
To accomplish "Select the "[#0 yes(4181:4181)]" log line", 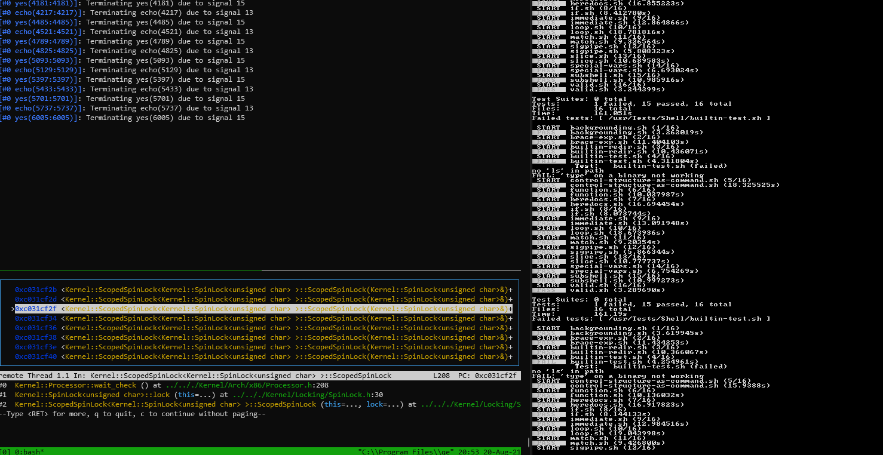I will pos(122,3).
